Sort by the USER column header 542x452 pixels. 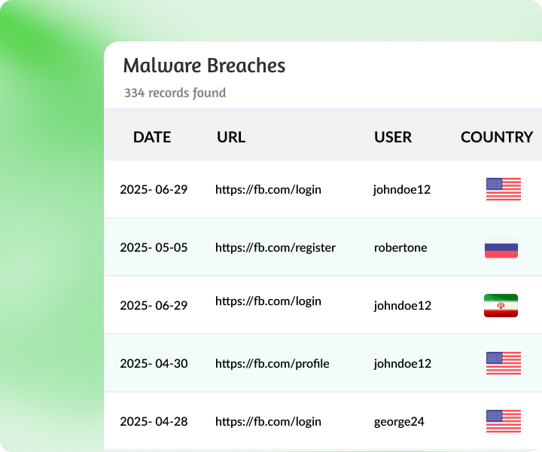click(393, 137)
